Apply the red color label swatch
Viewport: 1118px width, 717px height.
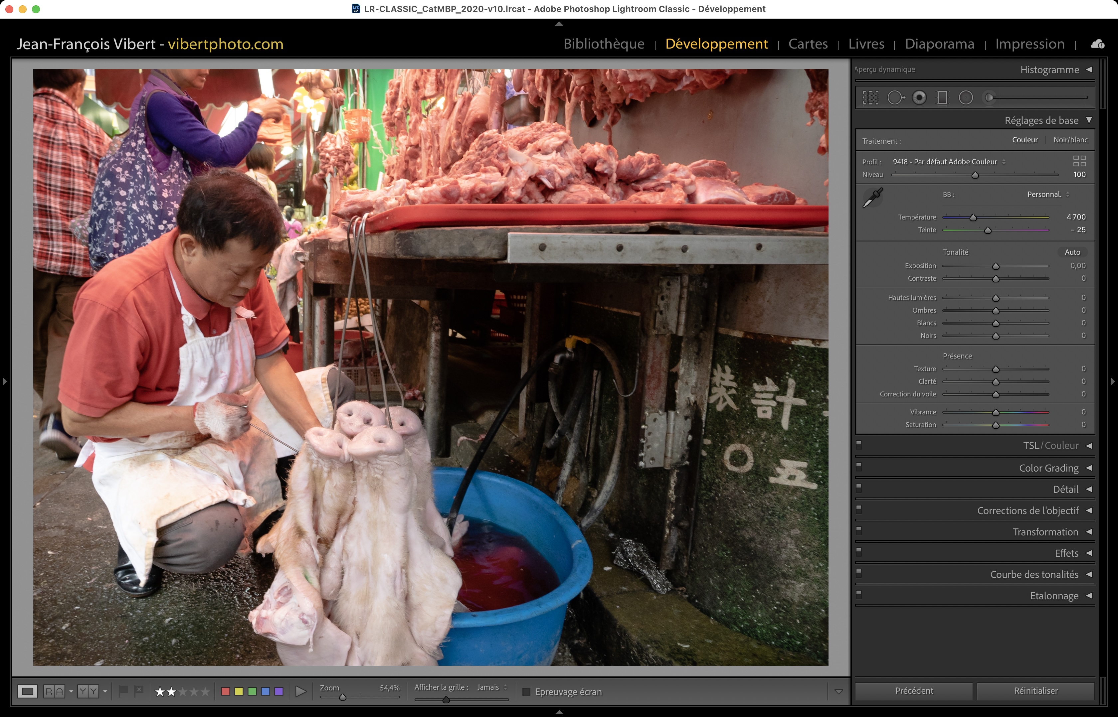pyautogui.click(x=226, y=691)
